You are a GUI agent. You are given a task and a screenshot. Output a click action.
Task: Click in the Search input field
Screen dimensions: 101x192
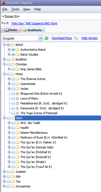pos(51,17)
